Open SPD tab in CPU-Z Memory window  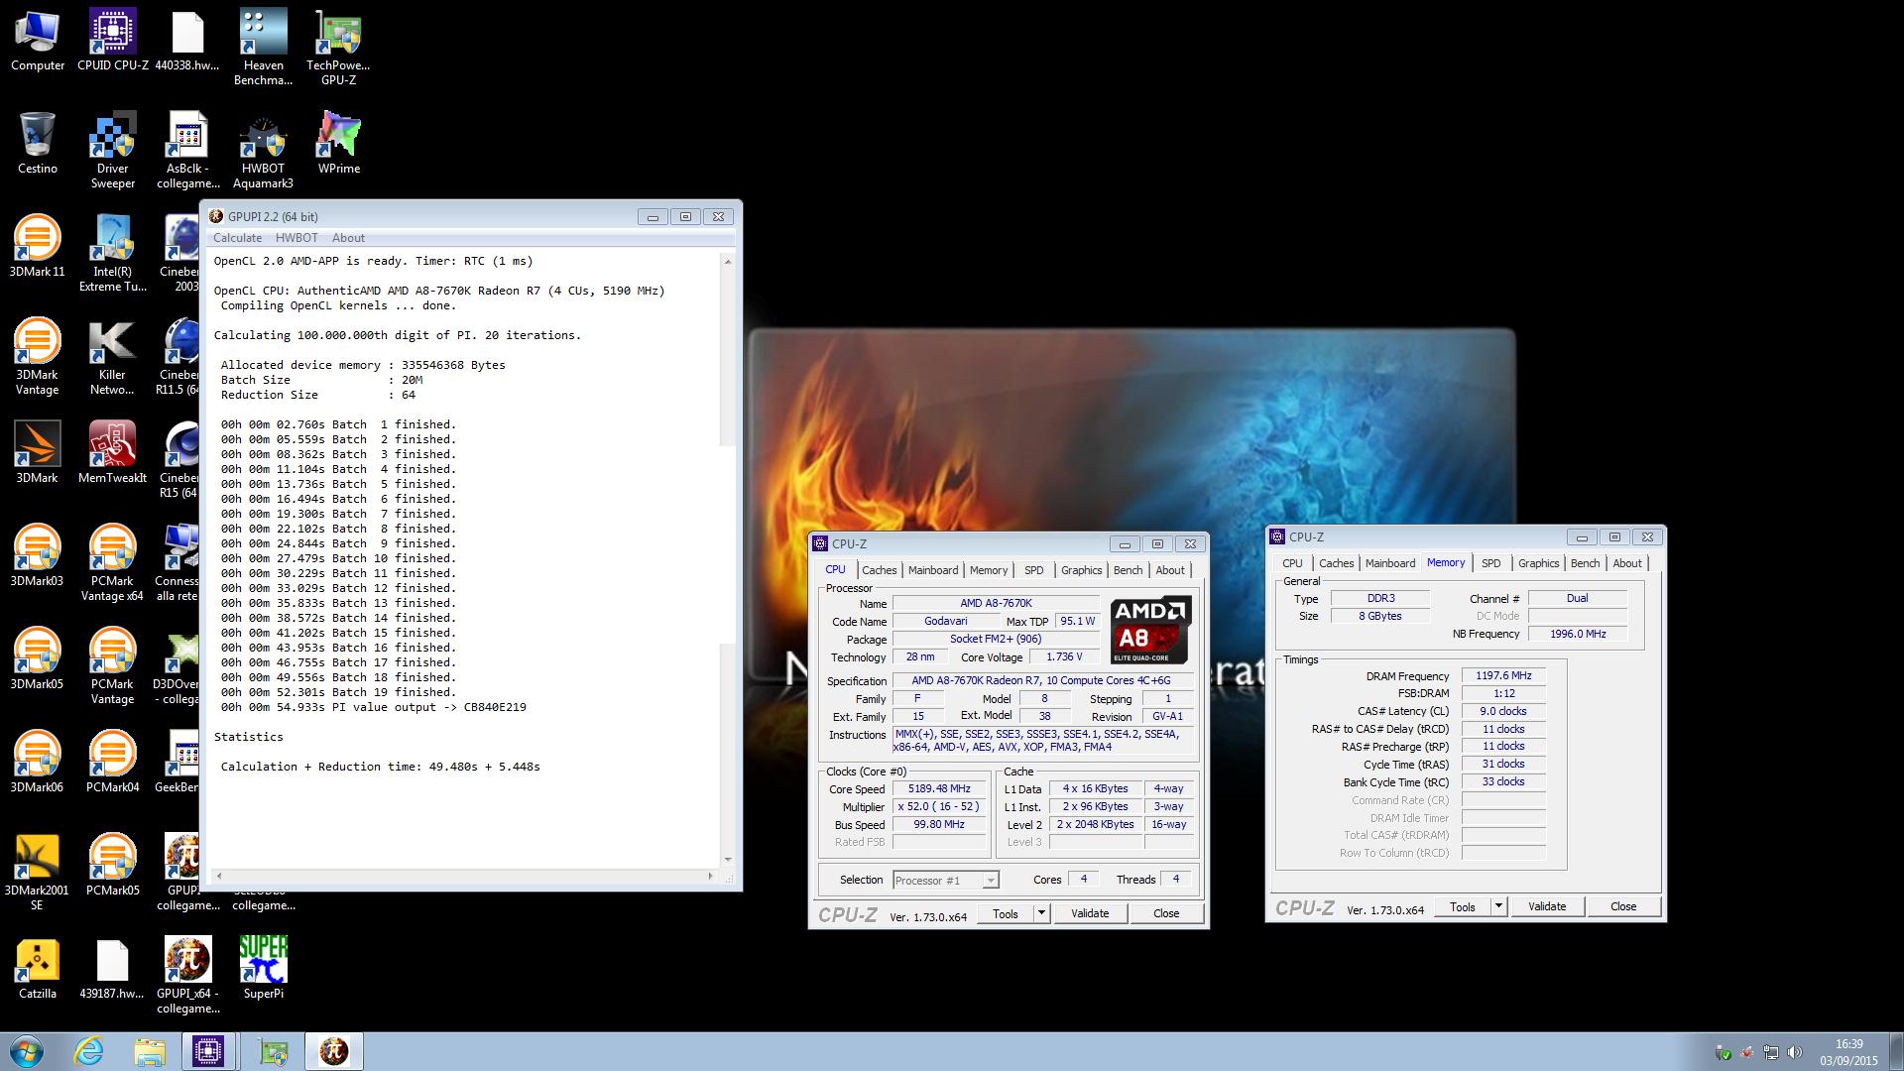pos(1490,563)
